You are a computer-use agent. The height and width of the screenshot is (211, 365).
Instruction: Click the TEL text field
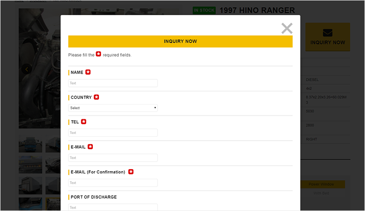pos(113,133)
